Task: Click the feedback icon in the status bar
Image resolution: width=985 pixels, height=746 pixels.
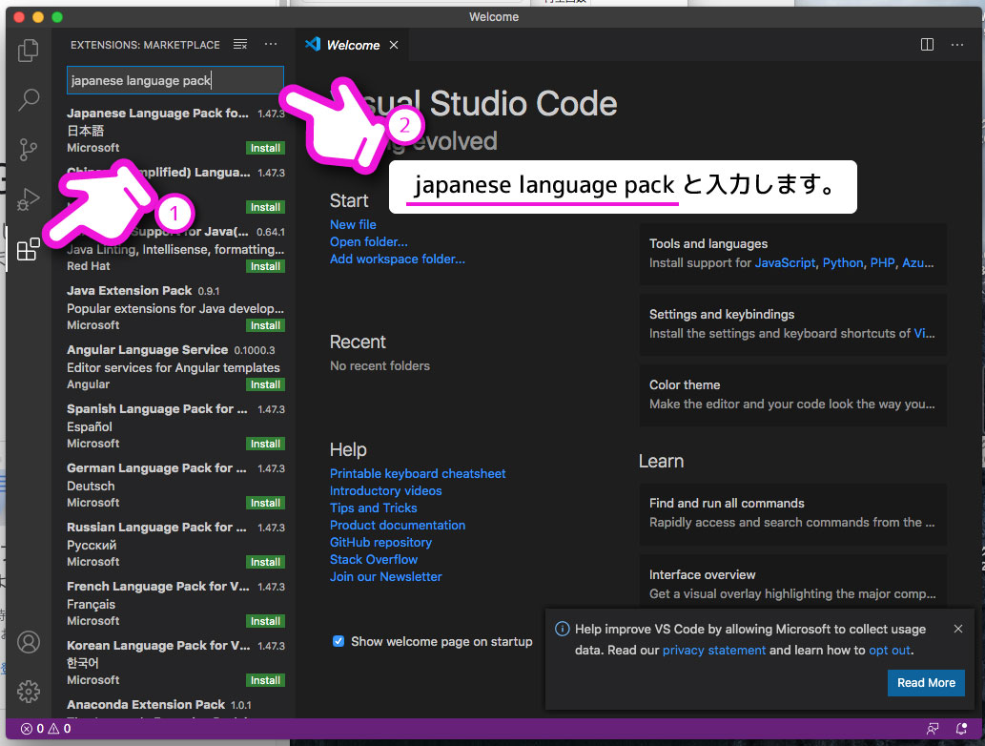Action: click(933, 729)
